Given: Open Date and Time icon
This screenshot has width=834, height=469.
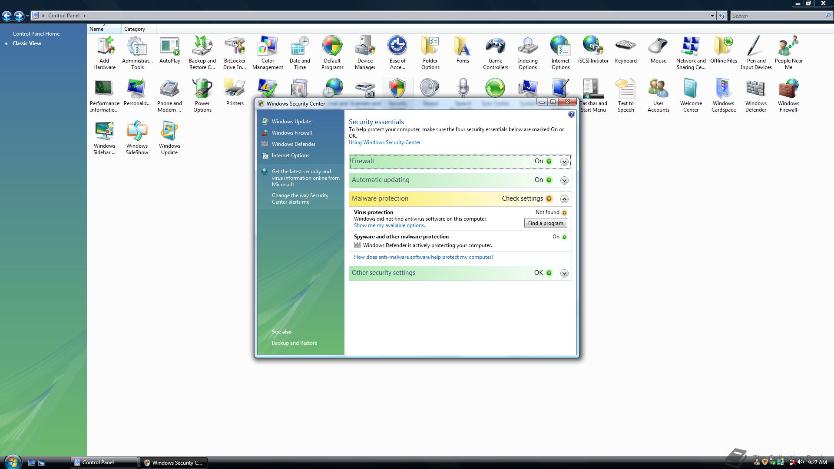Looking at the screenshot, I should tap(300, 53).
